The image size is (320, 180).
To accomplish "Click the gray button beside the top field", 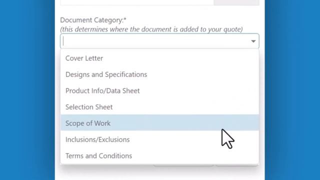I will coord(236,2).
